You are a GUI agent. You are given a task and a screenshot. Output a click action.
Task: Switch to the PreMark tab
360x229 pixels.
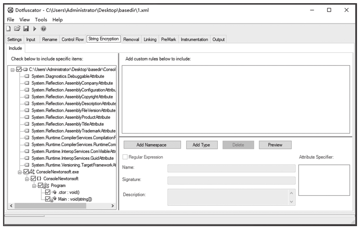click(169, 39)
